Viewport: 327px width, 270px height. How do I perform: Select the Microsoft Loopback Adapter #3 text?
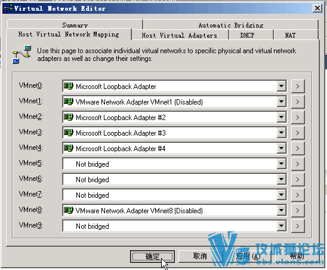click(121, 133)
